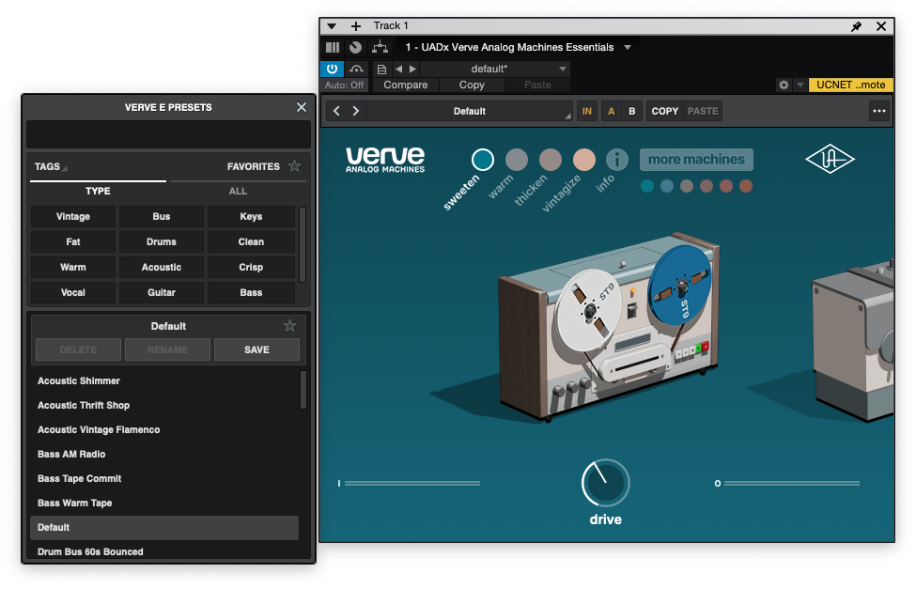Image resolution: width=916 pixels, height=589 pixels.
Task: Select the Drum Bus 60s Bounced preset
Action: click(x=164, y=551)
